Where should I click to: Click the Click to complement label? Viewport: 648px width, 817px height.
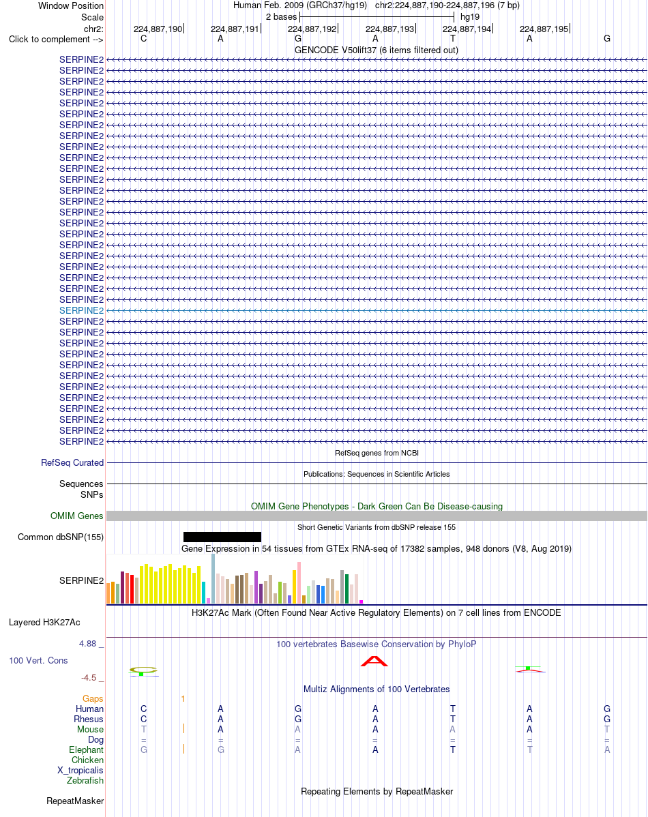tap(56, 39)
